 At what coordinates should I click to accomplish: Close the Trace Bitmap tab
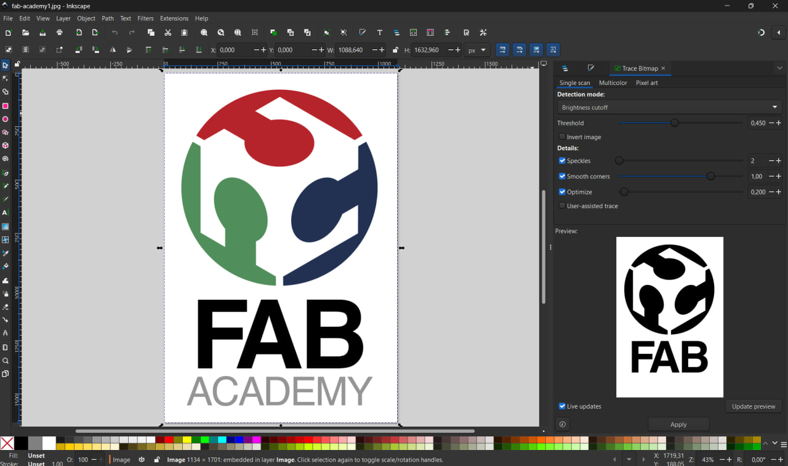[663, 68]
